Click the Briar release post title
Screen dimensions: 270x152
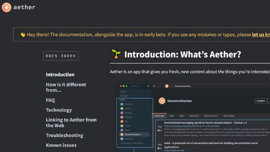pos(205,123)
